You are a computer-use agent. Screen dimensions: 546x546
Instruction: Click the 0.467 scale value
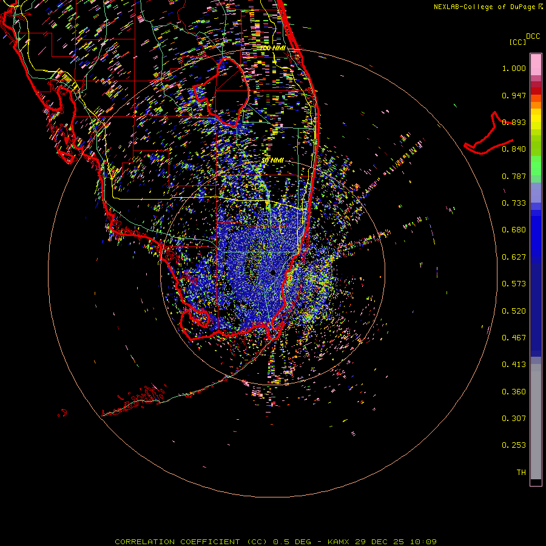click(514, 338)
